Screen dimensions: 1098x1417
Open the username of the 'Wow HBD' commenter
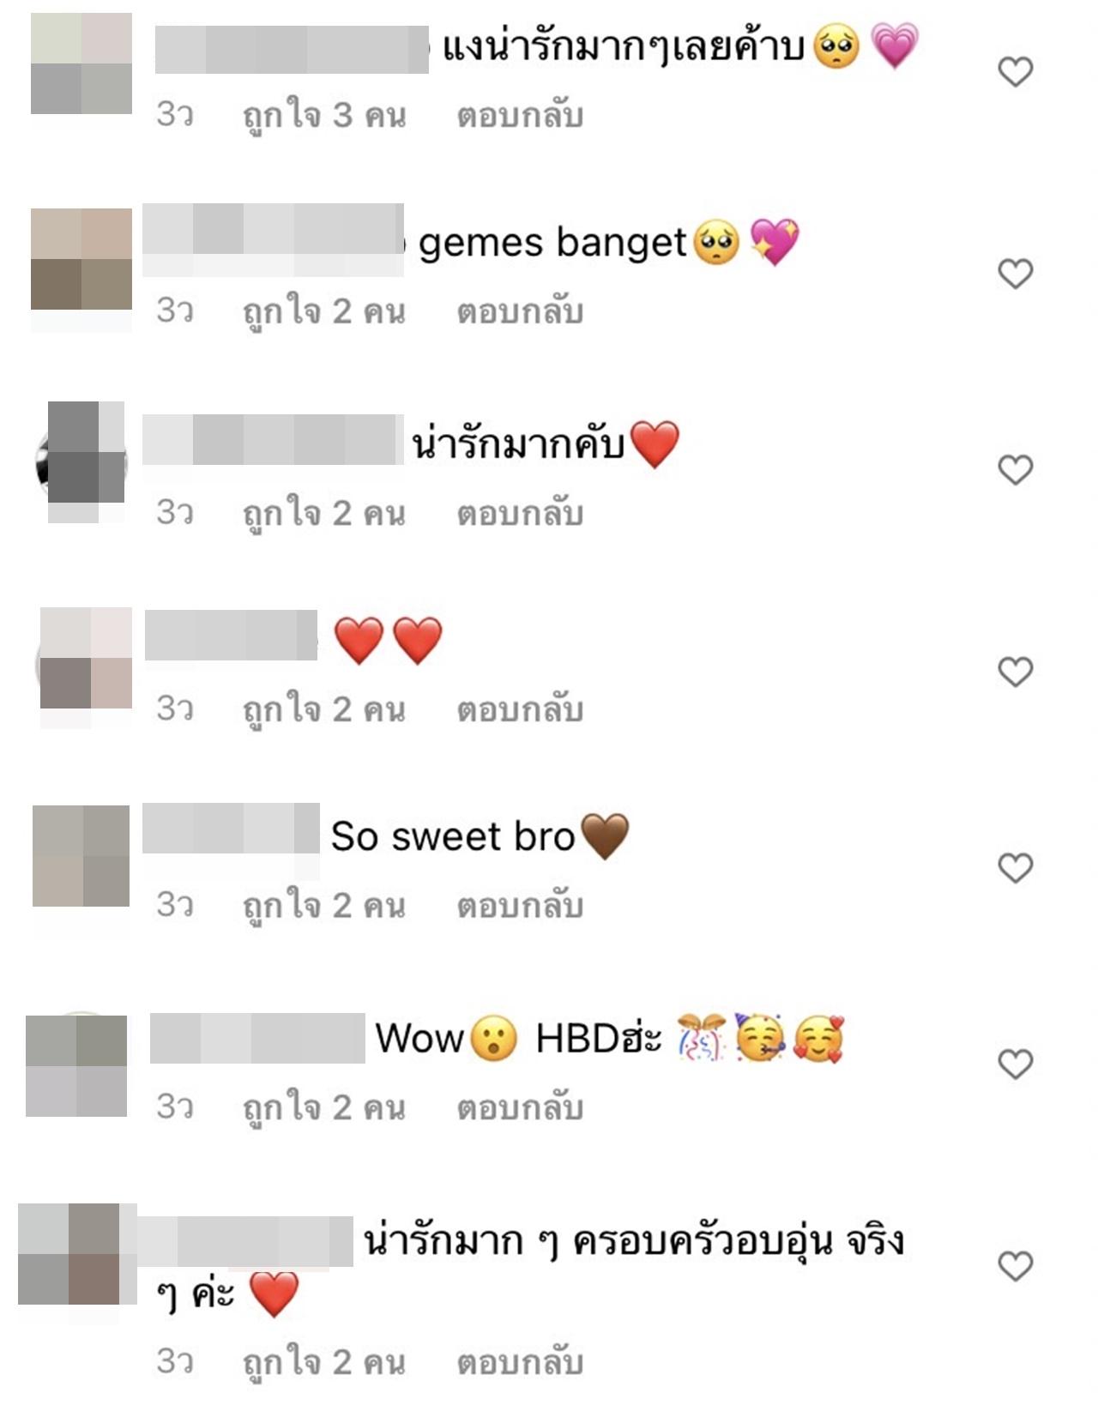[x=257, y=1038]
